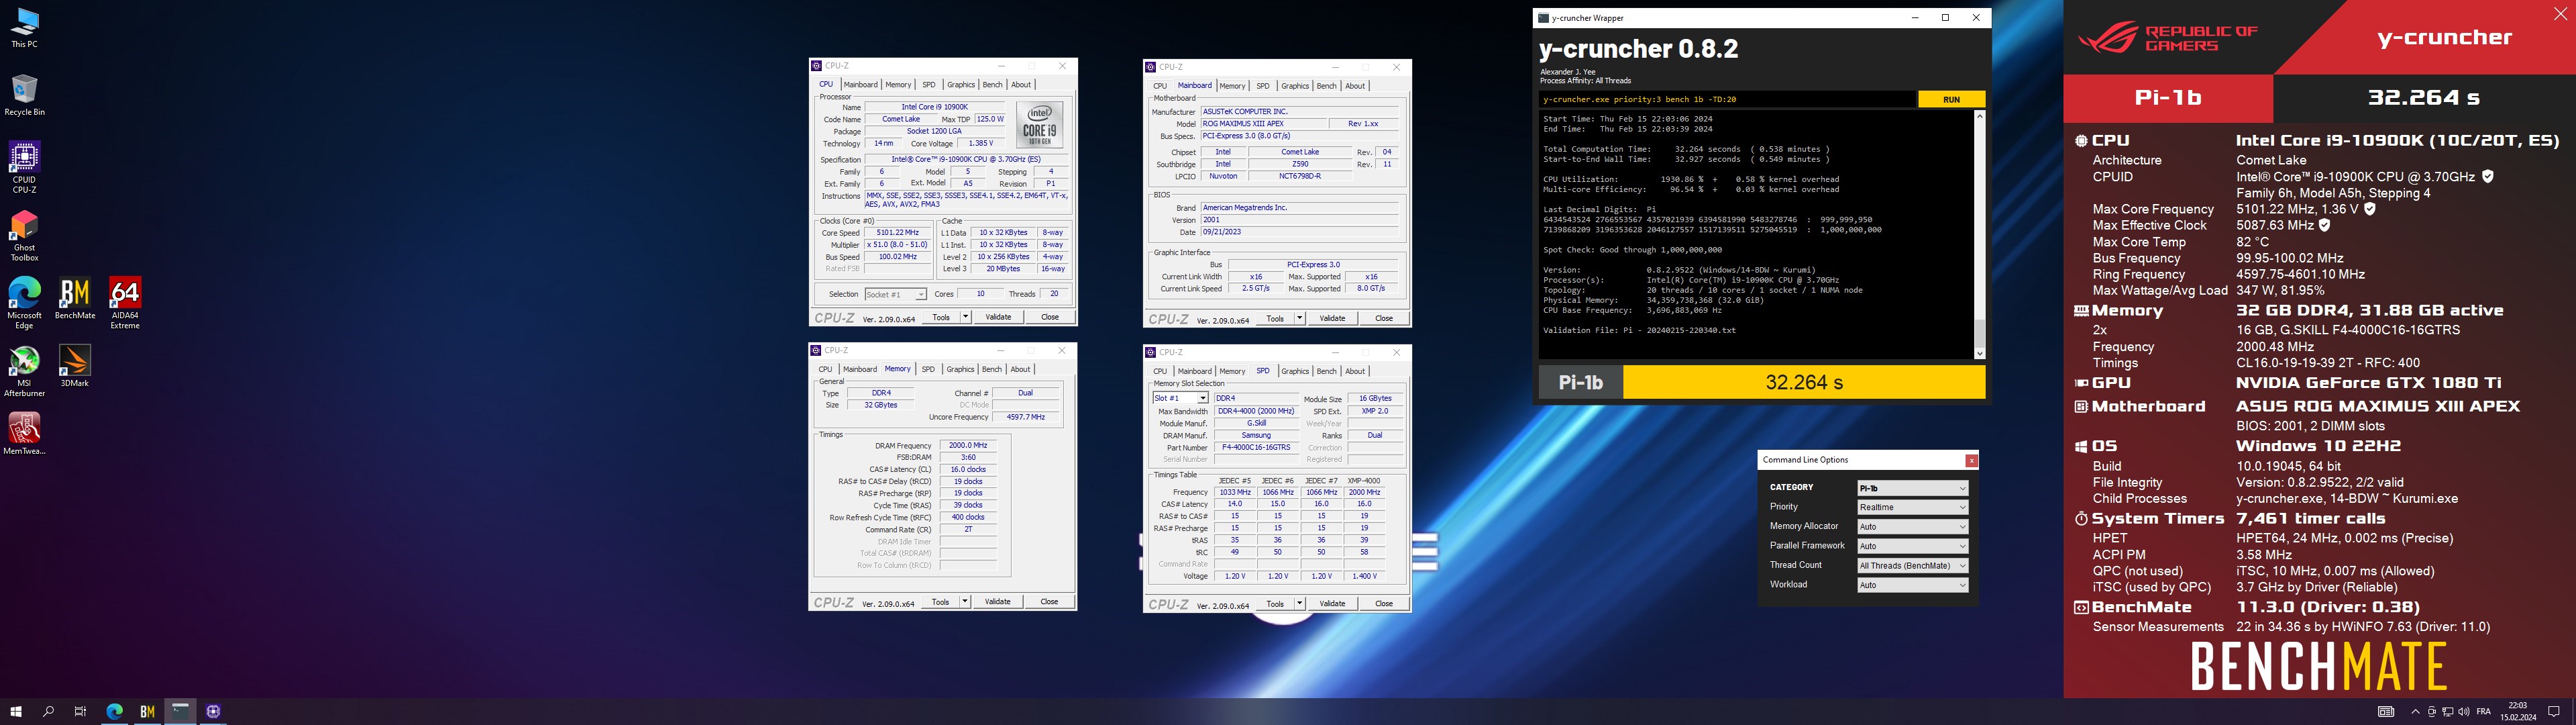Click Close in the CPU-Z Memory window

(1049, 602)
